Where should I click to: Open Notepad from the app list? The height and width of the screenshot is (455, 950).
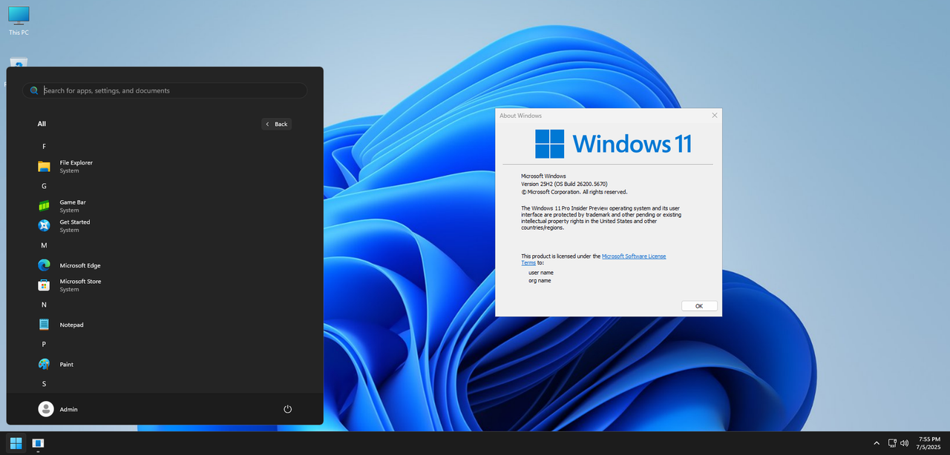tap(165, 325)
